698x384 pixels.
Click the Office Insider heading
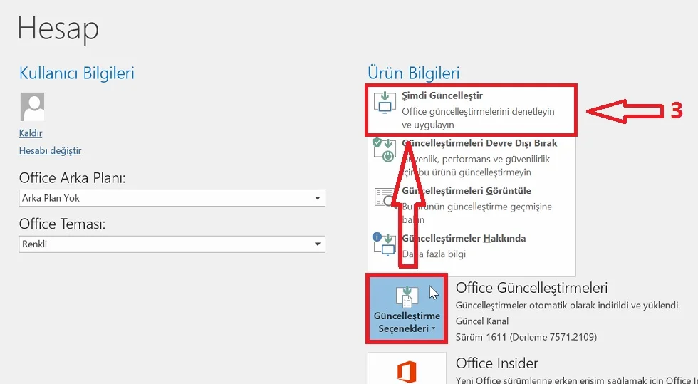point(497,363)
